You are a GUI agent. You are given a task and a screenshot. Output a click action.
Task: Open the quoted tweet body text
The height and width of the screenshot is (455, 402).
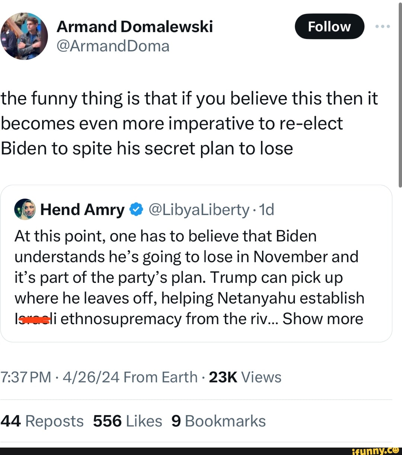point(186,277)
